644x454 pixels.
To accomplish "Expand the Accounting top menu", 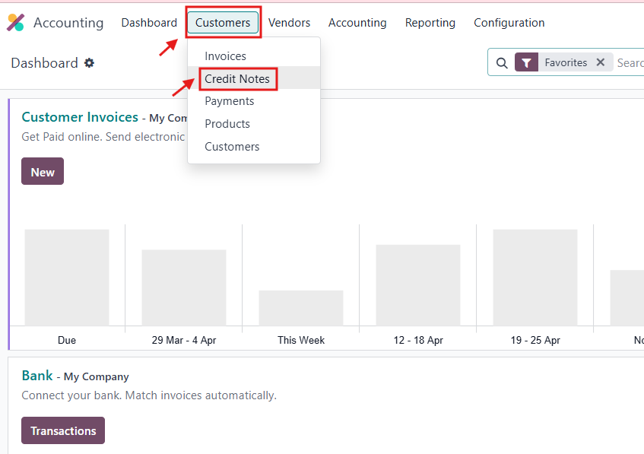I will coord(357,23).
